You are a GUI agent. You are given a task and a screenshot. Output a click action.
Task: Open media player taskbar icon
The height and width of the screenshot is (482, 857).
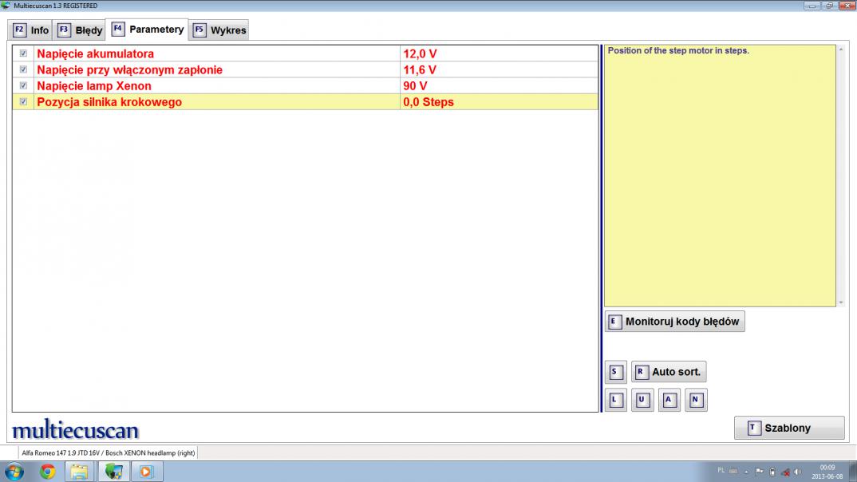(x=147, y=471)
